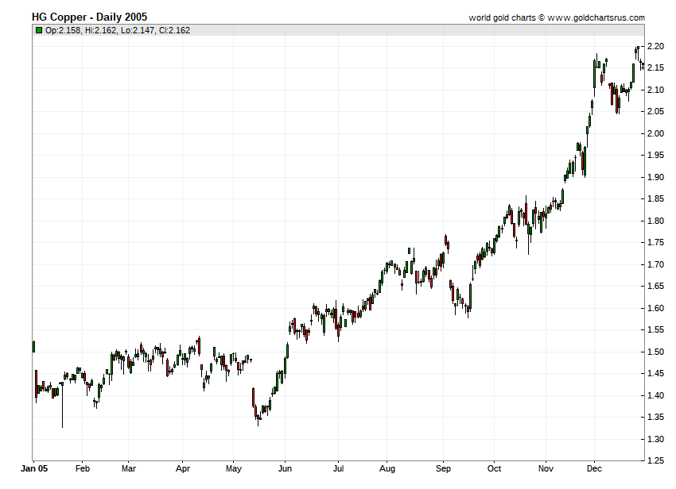
Task: Click the tall red candle in mid-May
Action: 253,397
